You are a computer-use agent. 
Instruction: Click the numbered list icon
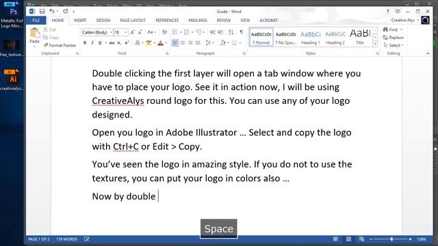[x=187, y=32]
